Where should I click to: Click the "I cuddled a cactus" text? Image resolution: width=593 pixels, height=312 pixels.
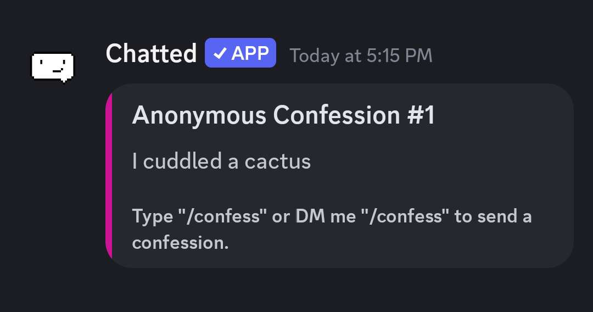(x=221, y=161)
